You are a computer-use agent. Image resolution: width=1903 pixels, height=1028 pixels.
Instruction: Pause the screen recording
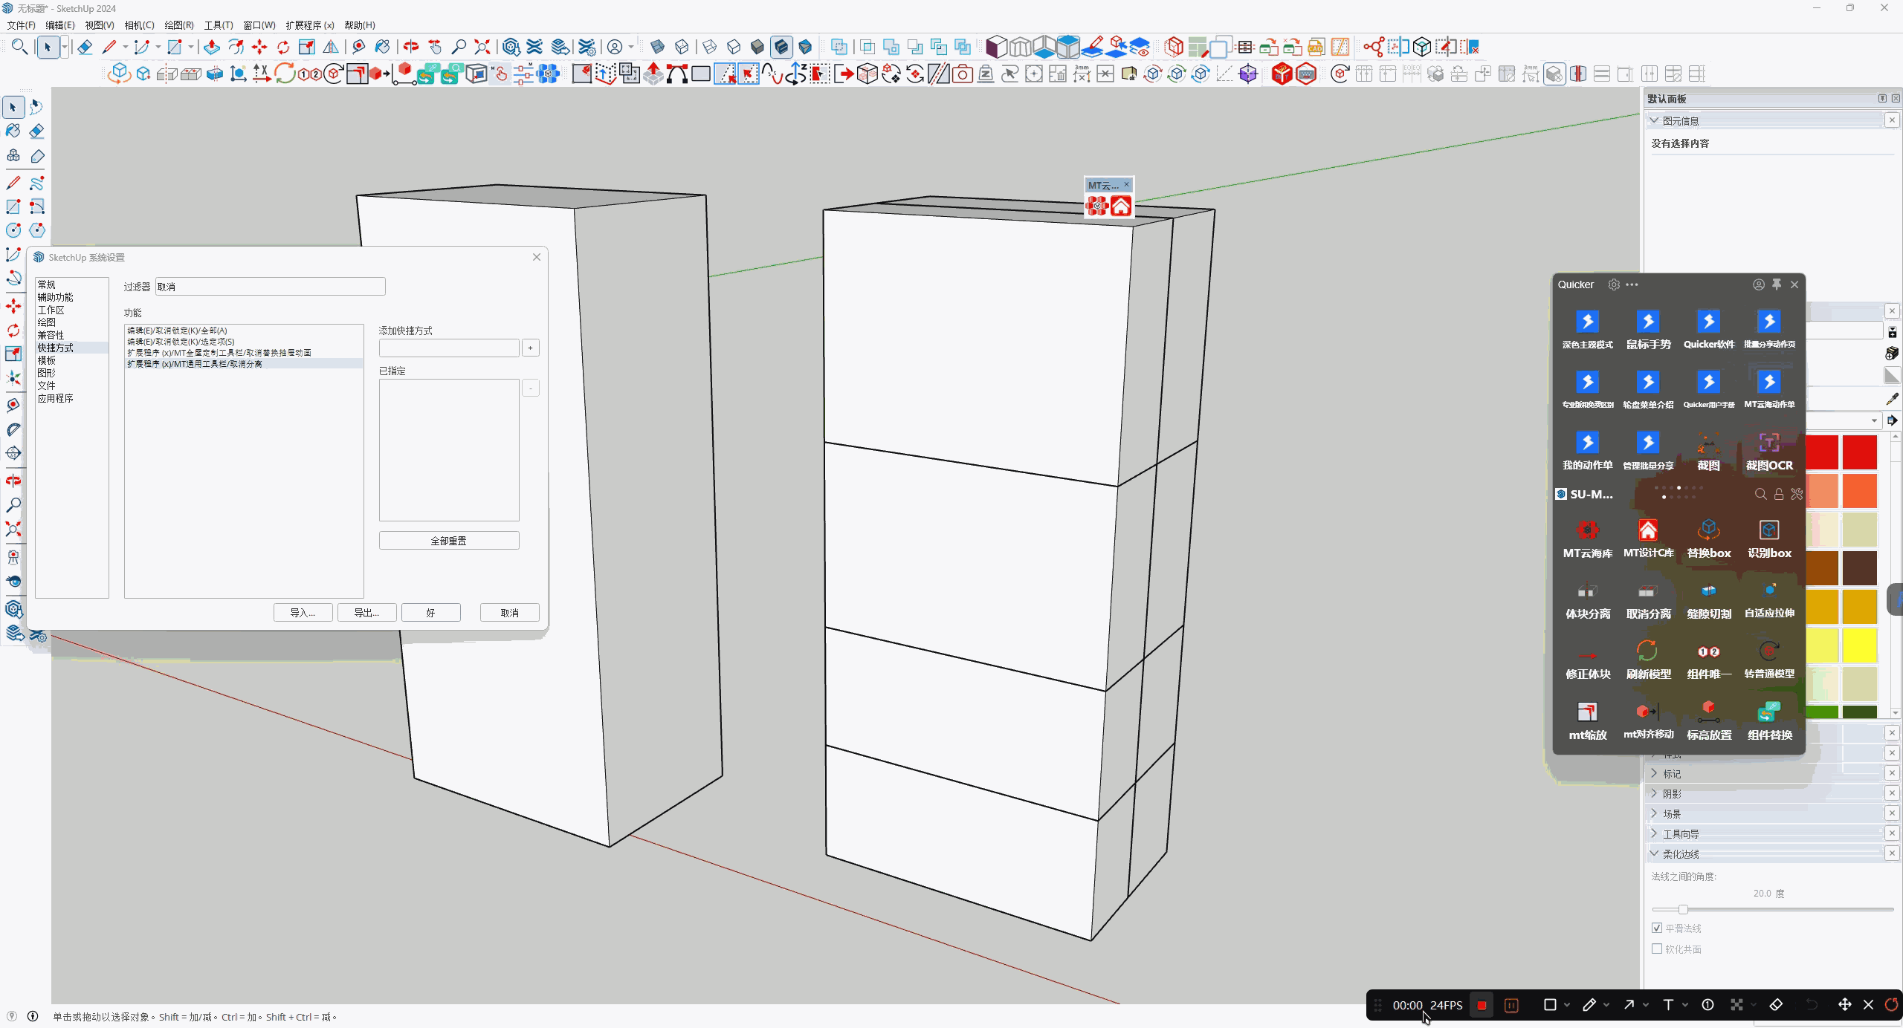(1511, 1005)
